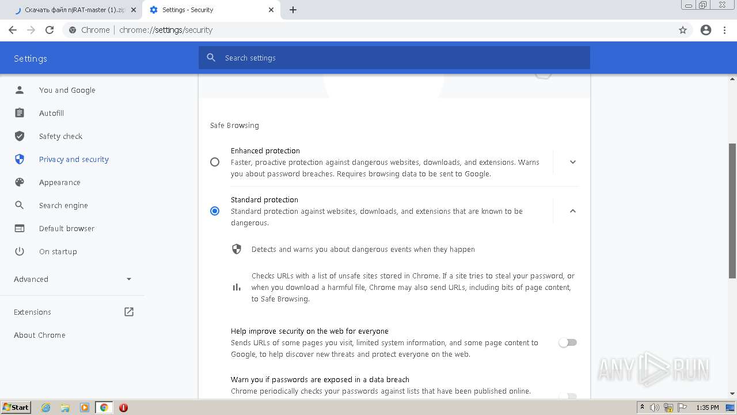The image size is (737, 415).
Task: Open You and Google settings
Action: [x=67, y=90]
